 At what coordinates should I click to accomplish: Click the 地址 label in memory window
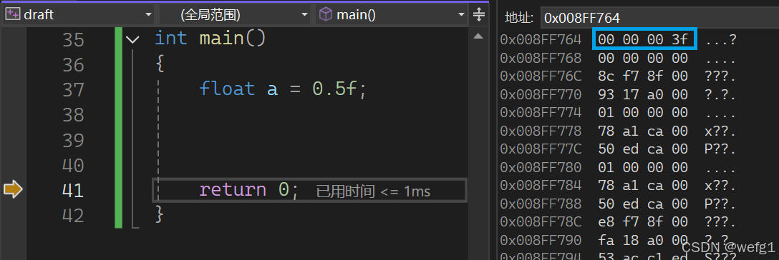point(519,19)
